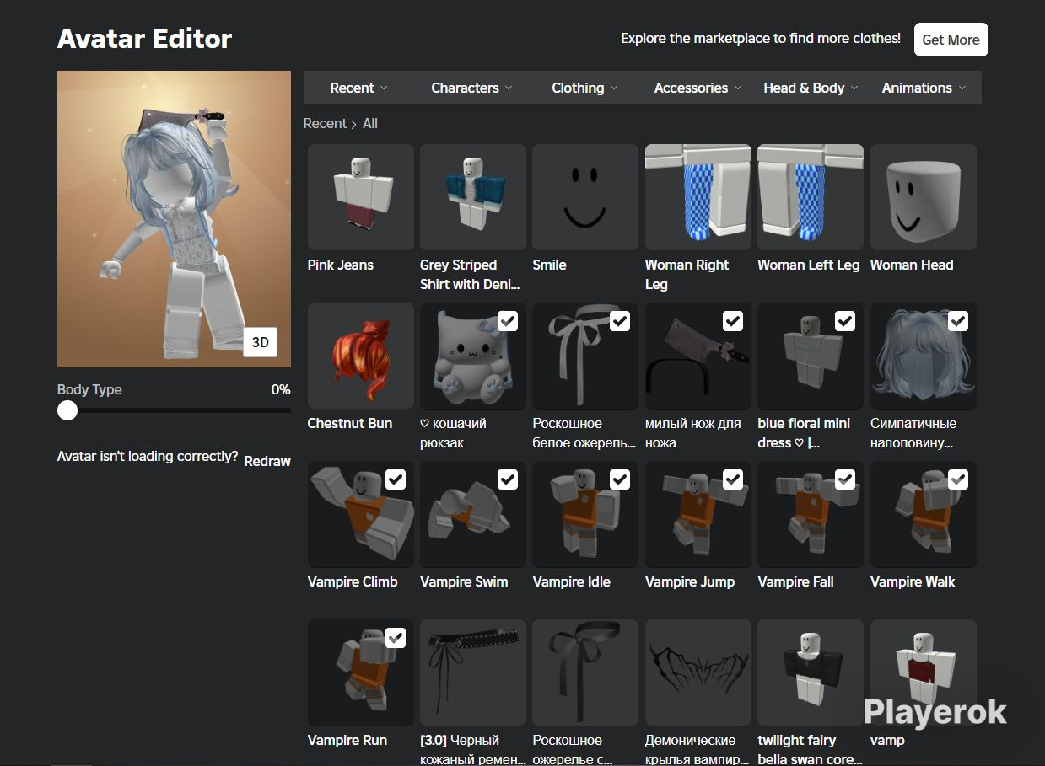Open the Characters category dropdown
Screen dimensions: 1045x766
(471, 88)
